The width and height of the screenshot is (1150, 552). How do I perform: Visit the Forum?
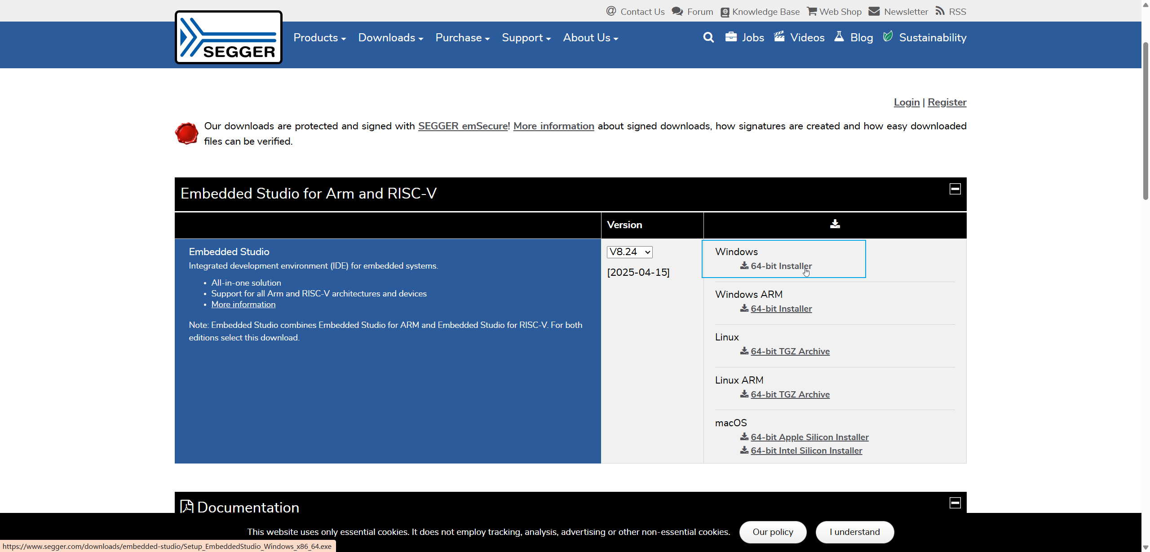click(x=700, y=12)
